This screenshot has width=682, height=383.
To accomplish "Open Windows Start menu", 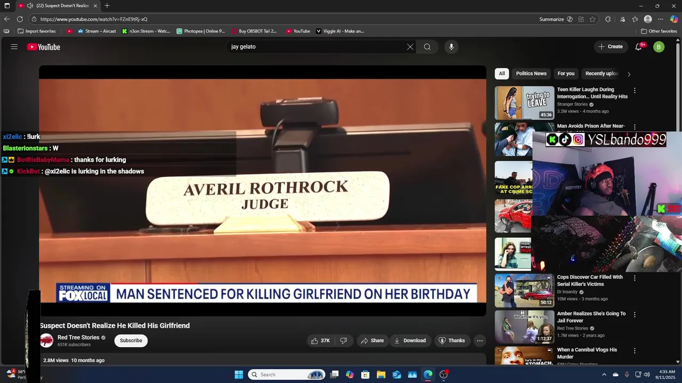I will coord(239,374).
